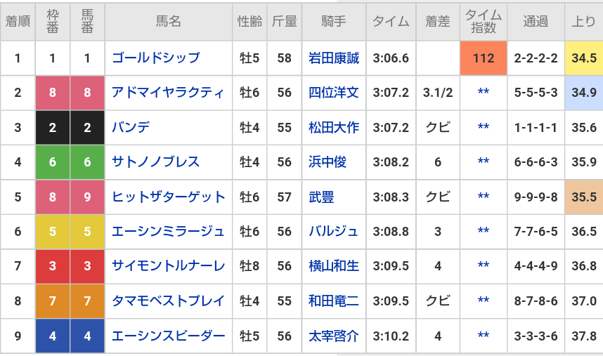Image resolution: width=603 pixels, height=356 pixels.
Task: Open jockey バルジュ page
Action: click(x=334, y=232)
